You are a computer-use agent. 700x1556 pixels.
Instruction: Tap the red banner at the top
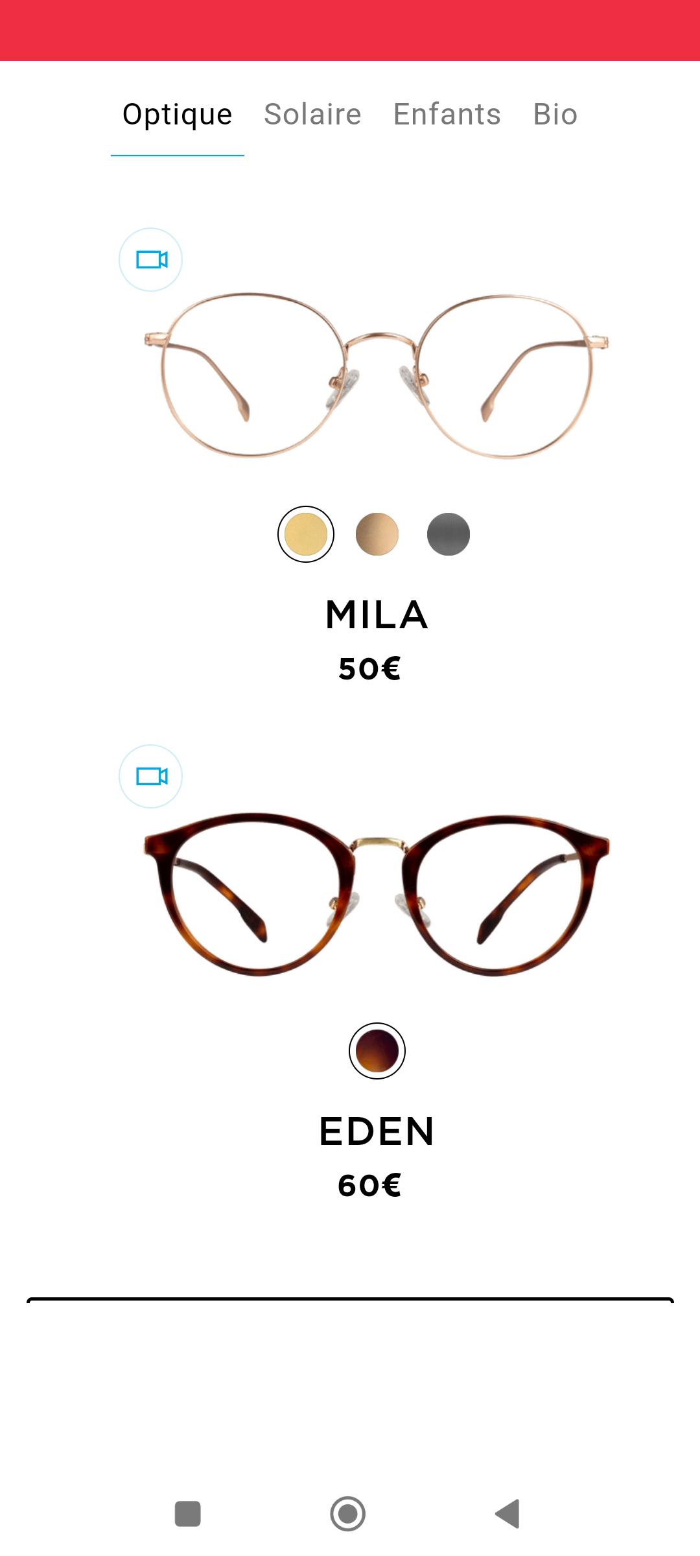(x=350, y=30)
